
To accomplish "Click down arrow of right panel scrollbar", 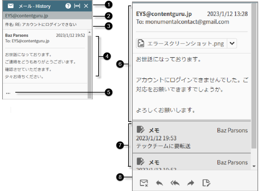I will 254,166.
